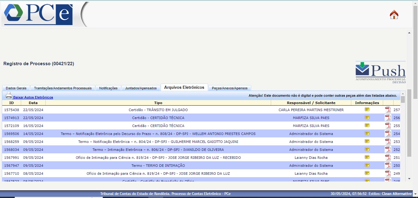Click the Push subscription envelope icon
Viewport: 418px width, 198px height.
point(363,69)
